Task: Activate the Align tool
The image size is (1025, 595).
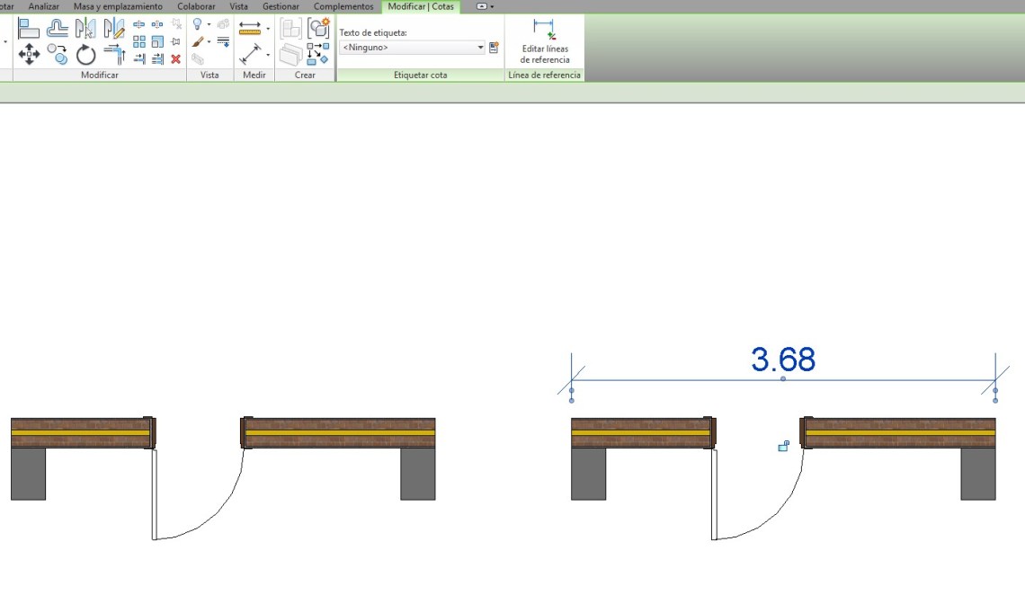Action: 29,27
